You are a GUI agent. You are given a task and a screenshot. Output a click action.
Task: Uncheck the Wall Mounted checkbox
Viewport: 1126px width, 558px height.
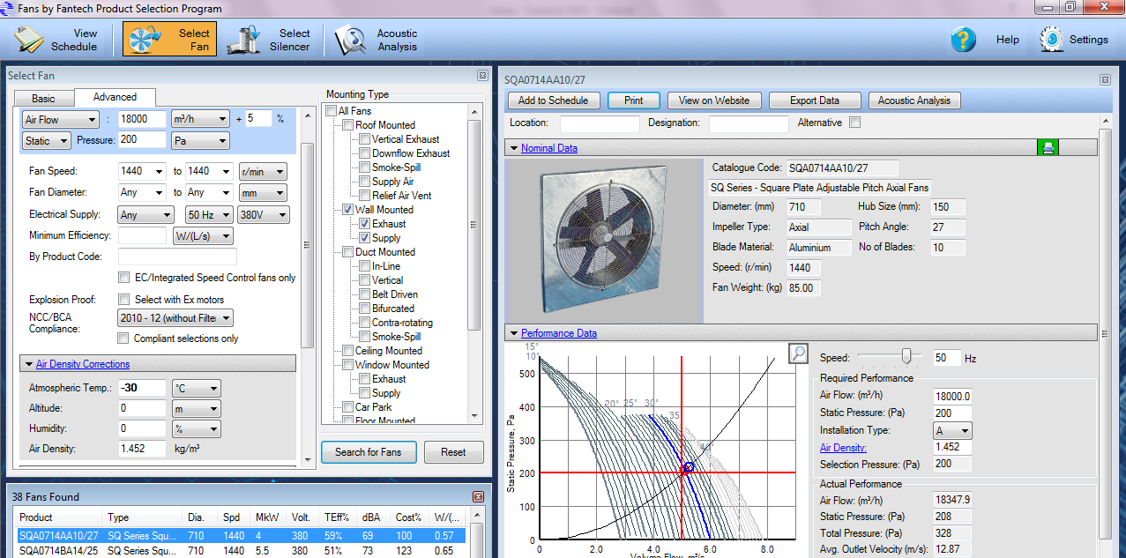click(x=347, y=210)
